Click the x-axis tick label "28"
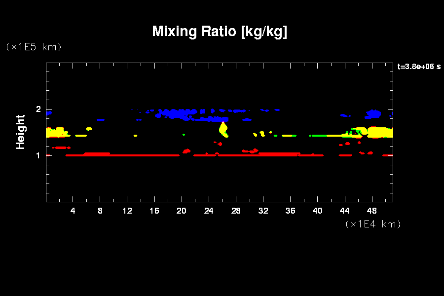Viewport: 444px width, 296px height. pos(236,211)
